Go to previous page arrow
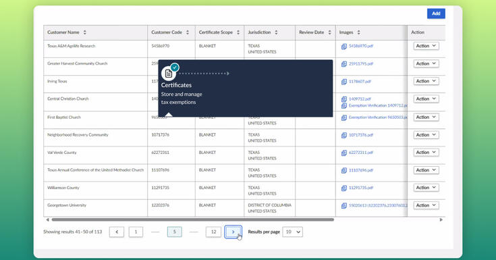The image size is (496, 260). pyautogui.click(x=117, y=232)
